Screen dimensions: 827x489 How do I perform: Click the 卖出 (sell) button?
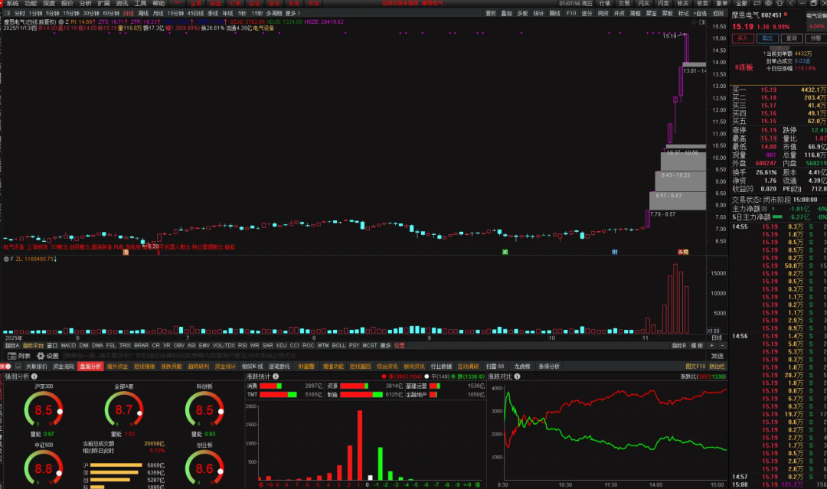click(767, 37)
